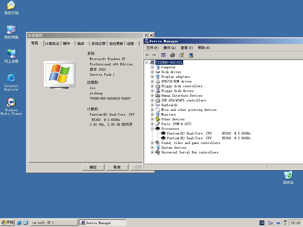Click the help icon in system tray
Image resolution: width=303 pixels, height=227 pixels.
click(x=278, y=223)
